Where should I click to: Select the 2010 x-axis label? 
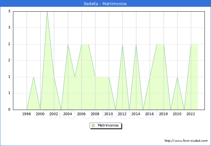point(109,114)
